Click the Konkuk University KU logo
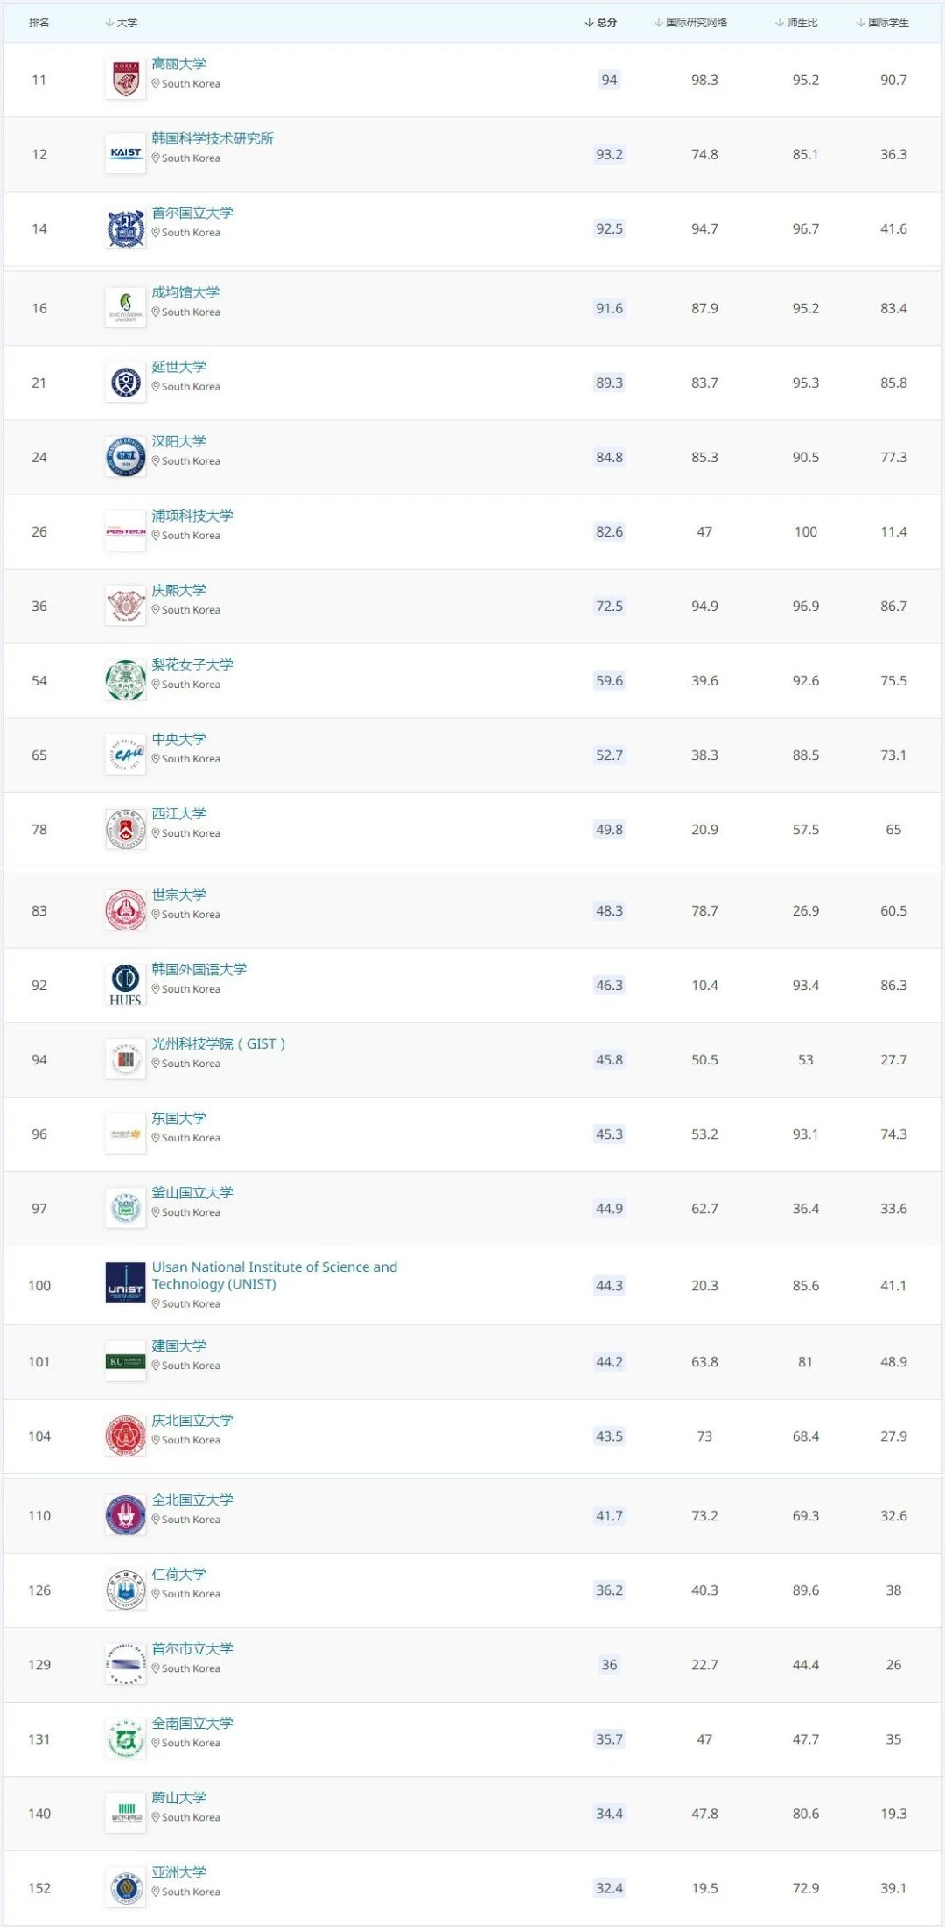 pyautogui.click(x=125, y=1361)
